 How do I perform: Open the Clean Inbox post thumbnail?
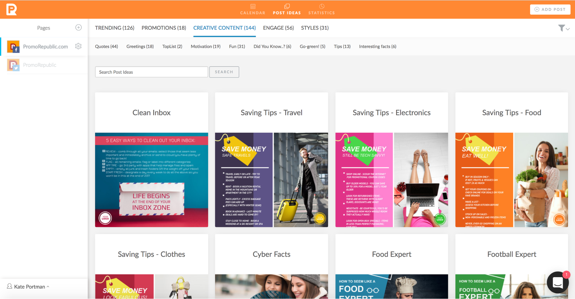click(x=152, y=180)
